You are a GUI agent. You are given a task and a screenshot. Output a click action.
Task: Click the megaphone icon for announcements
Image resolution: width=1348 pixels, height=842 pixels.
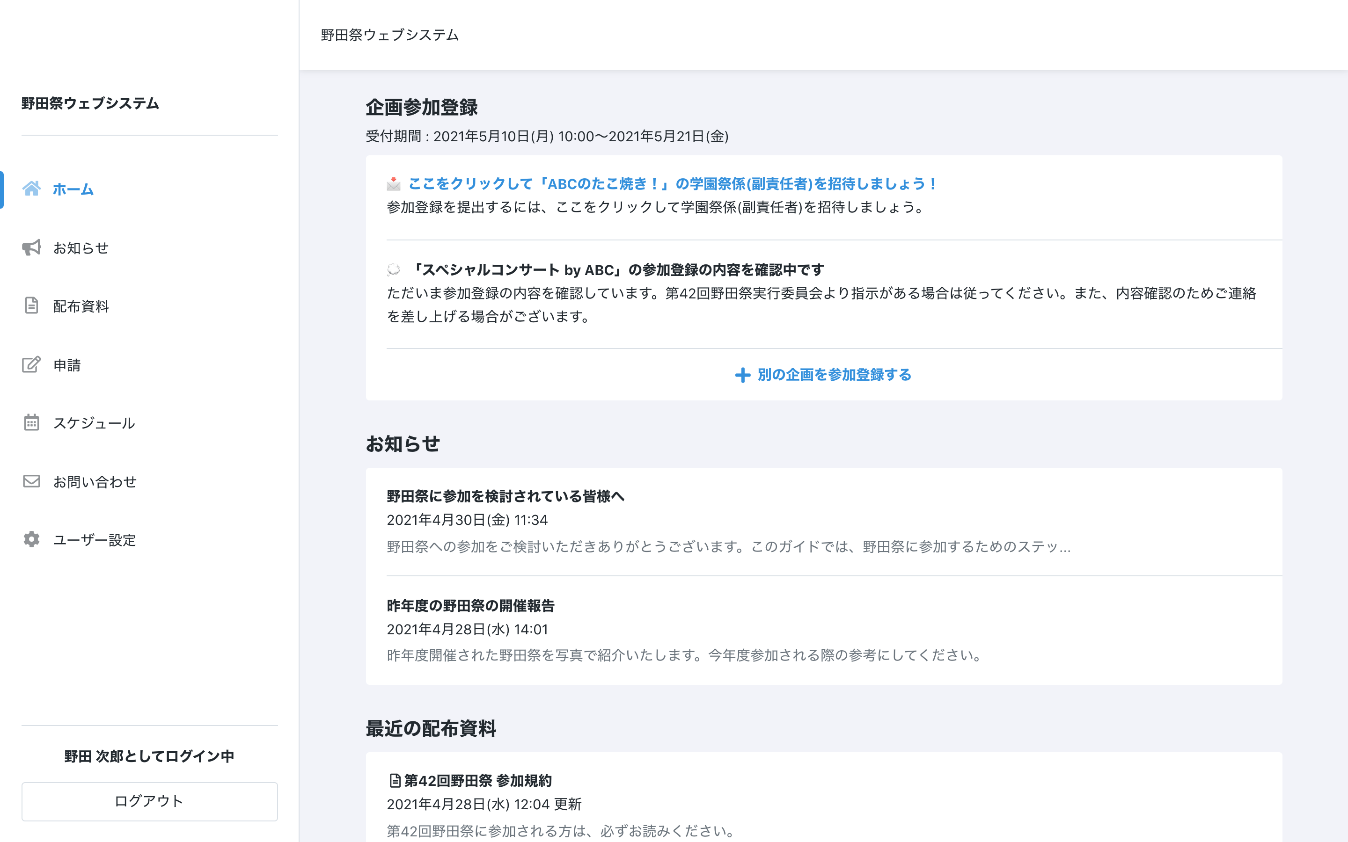tap(32, 248)
